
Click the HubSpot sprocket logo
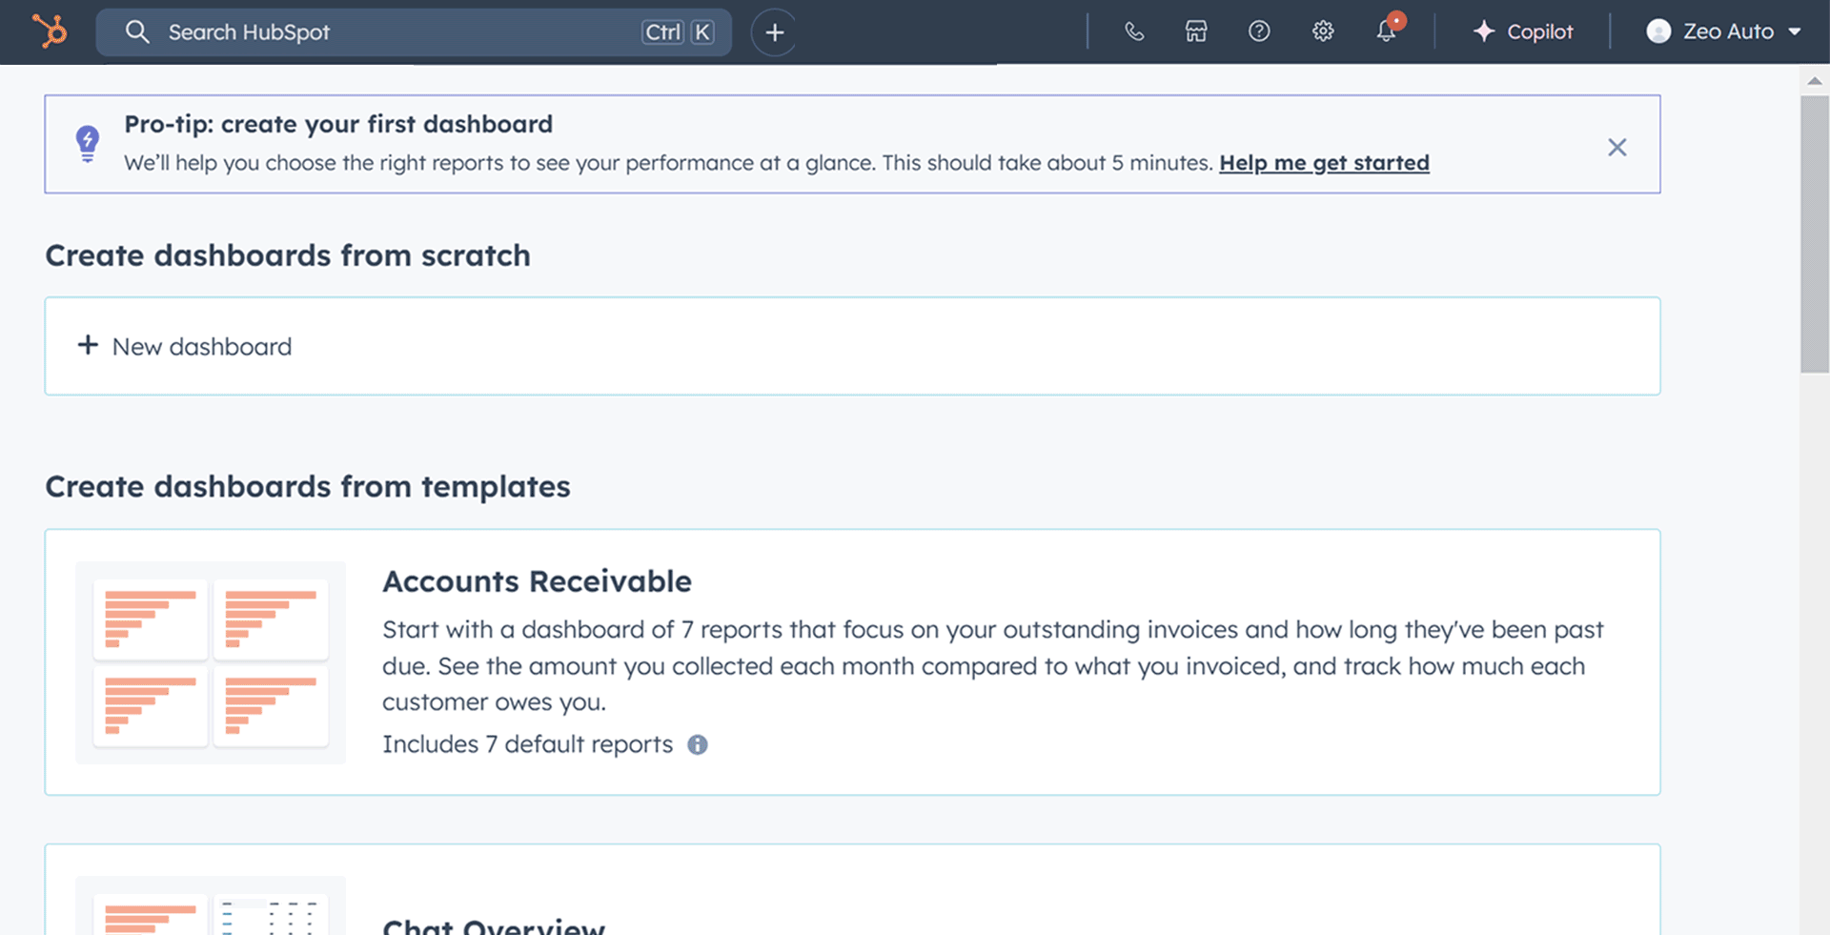click(x=50, y=31)
